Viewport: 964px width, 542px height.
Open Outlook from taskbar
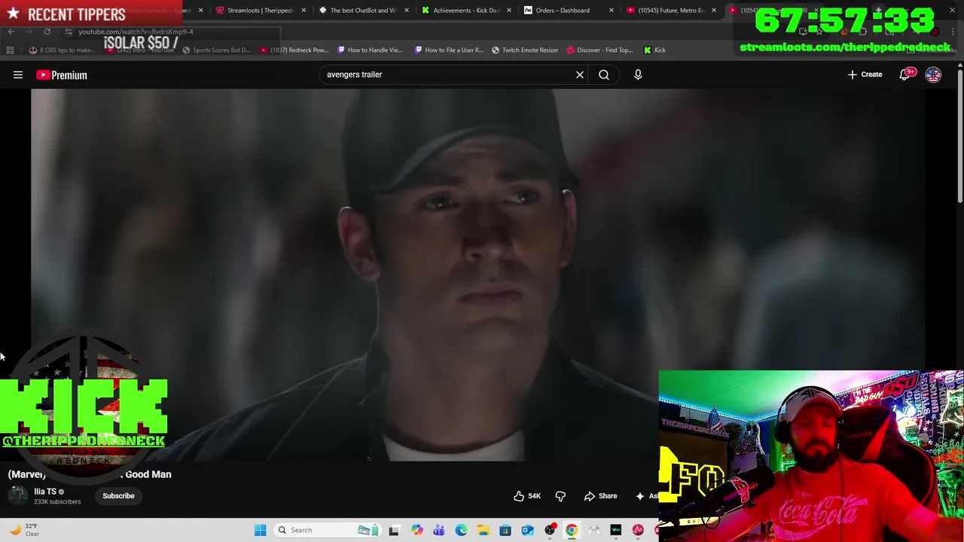click(527, 530)
